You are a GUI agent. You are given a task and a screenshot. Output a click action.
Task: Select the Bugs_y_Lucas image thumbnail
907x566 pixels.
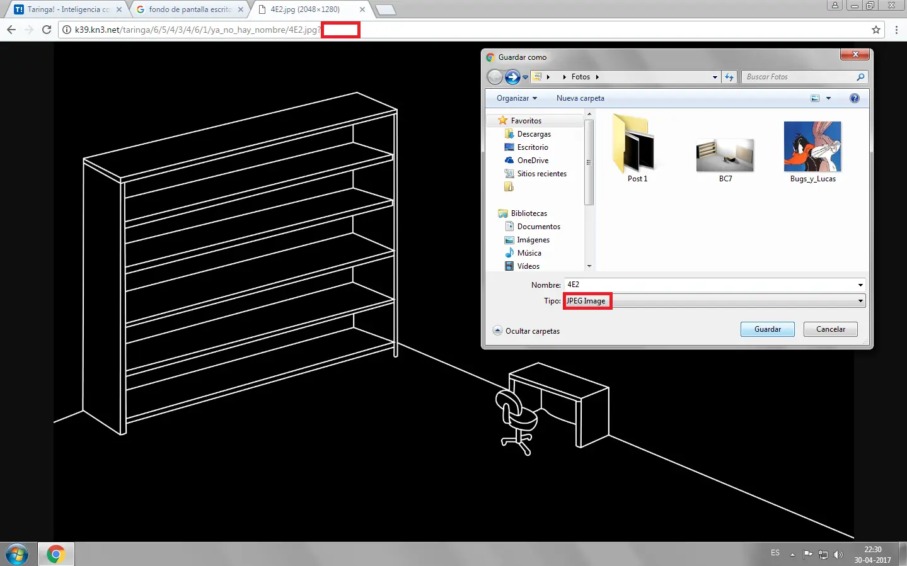(813, 152)
